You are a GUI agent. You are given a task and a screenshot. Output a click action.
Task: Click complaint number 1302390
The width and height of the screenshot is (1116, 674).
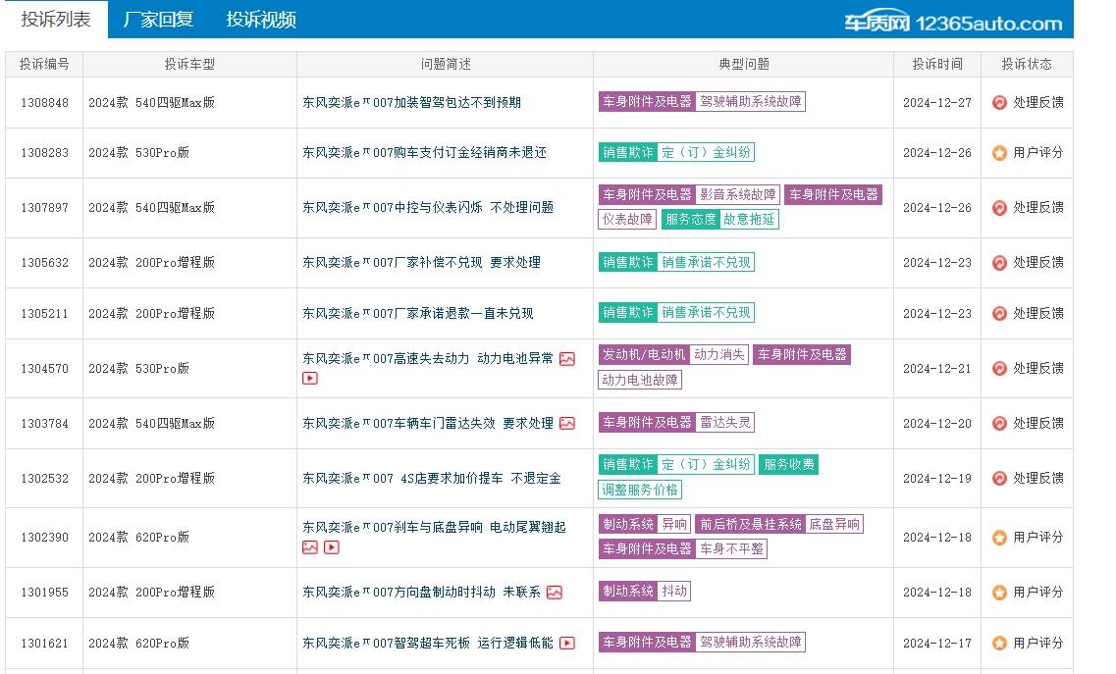pos(45,537)
